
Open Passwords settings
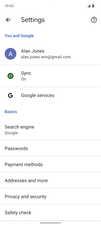[x=50, y=148]
